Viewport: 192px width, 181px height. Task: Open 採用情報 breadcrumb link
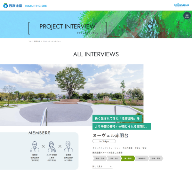(x=37, y=41)
